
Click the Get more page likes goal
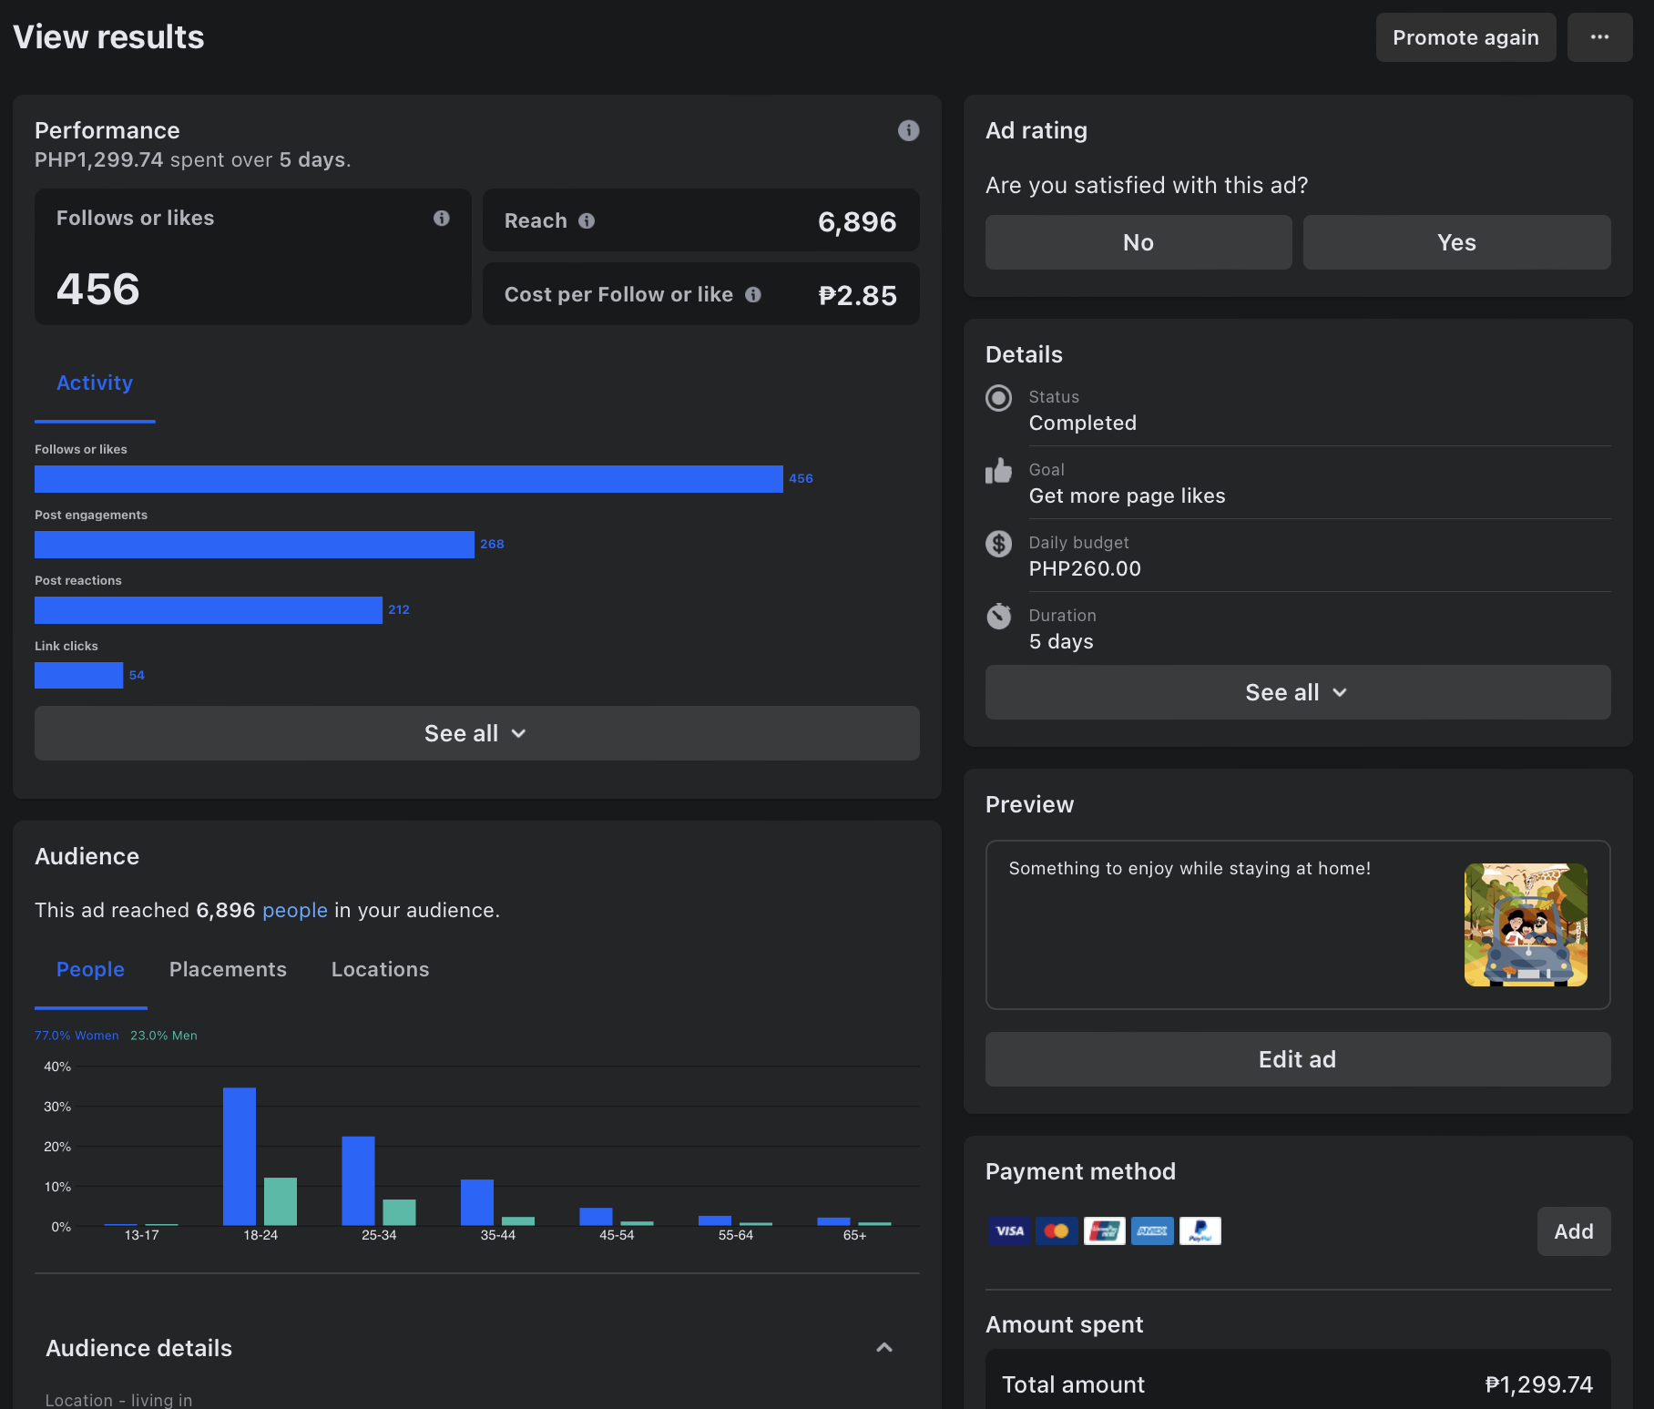point(1128,496)
